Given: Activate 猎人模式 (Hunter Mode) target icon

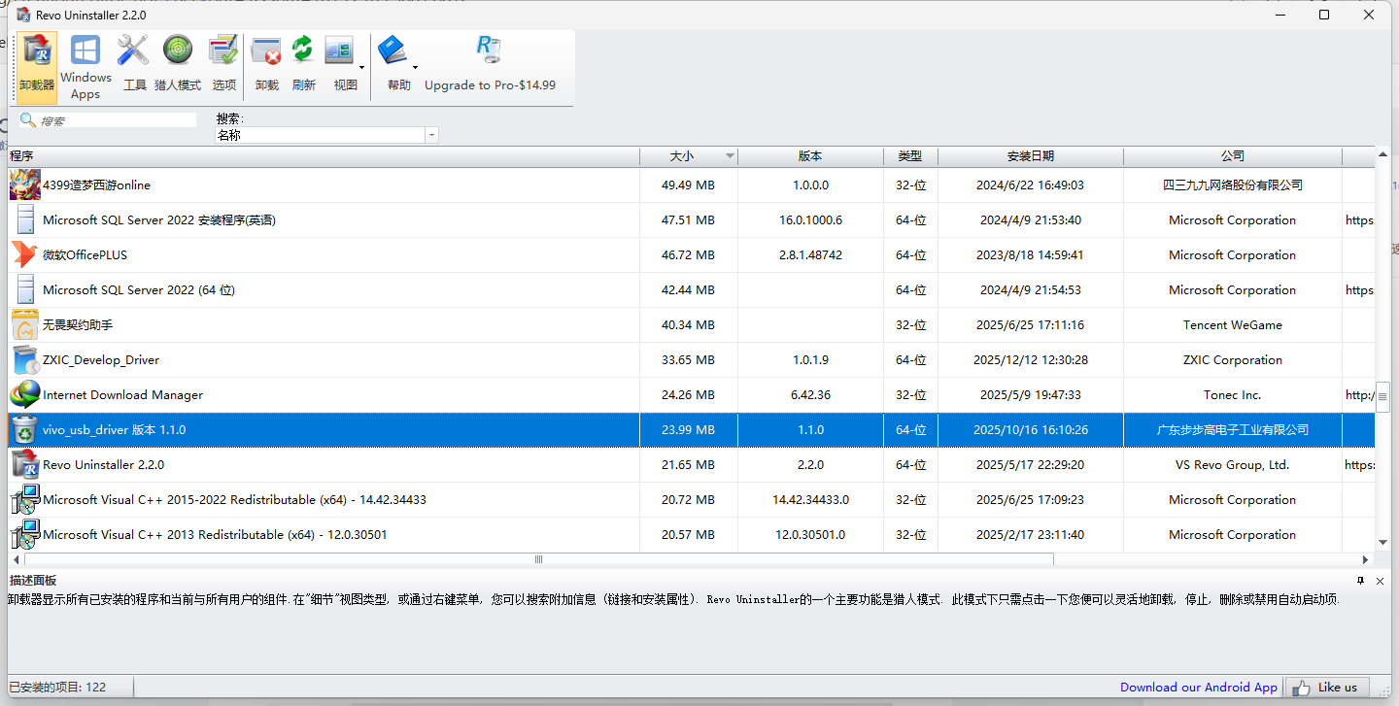Looking at the screenshot, I should 178,50.
